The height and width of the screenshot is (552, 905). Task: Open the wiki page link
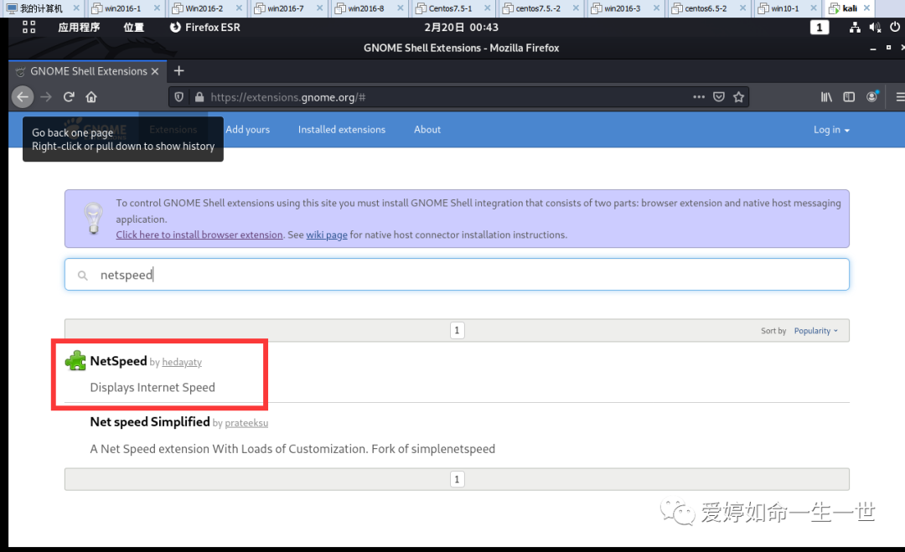pos(327,235)
